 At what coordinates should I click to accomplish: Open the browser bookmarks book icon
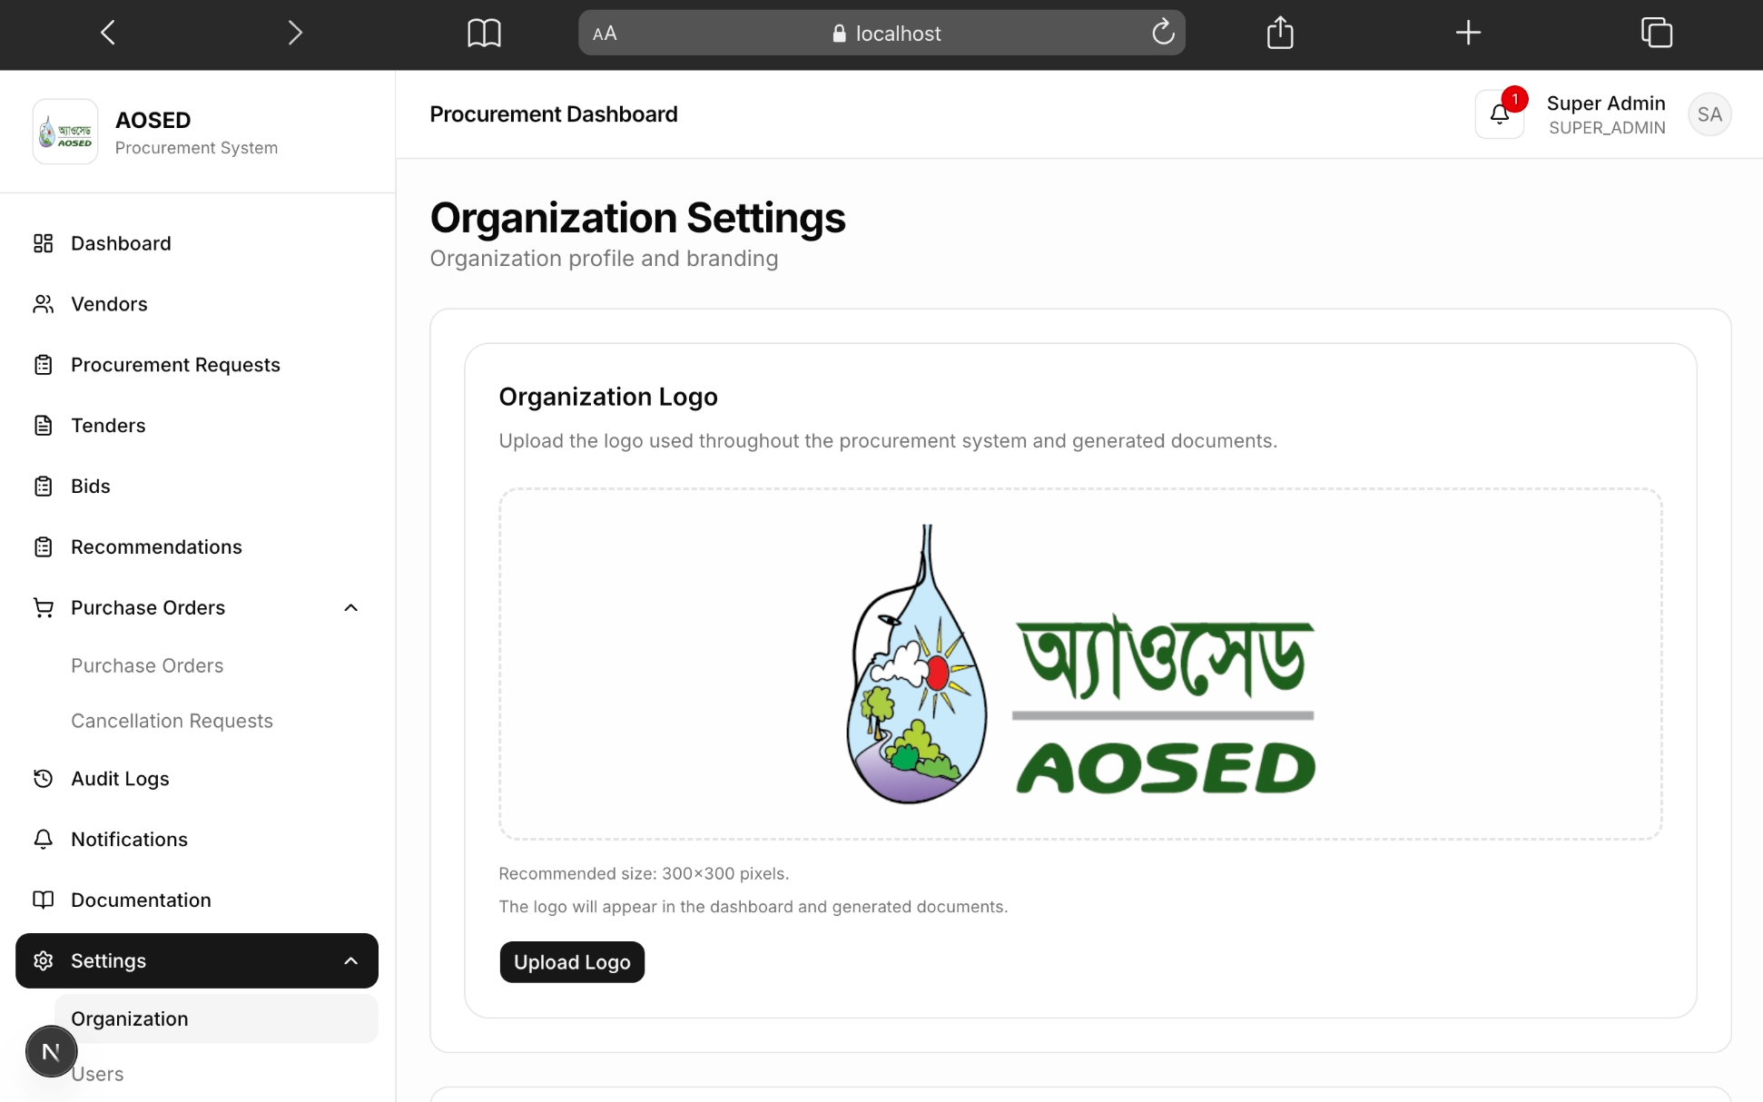[484, 34]
